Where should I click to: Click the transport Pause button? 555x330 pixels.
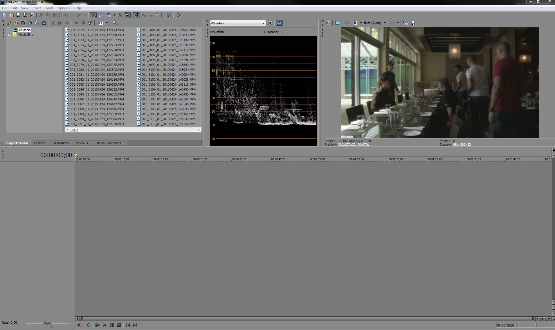point(112,325)
